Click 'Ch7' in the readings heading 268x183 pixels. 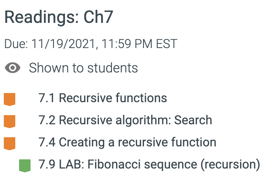(98, 17)
